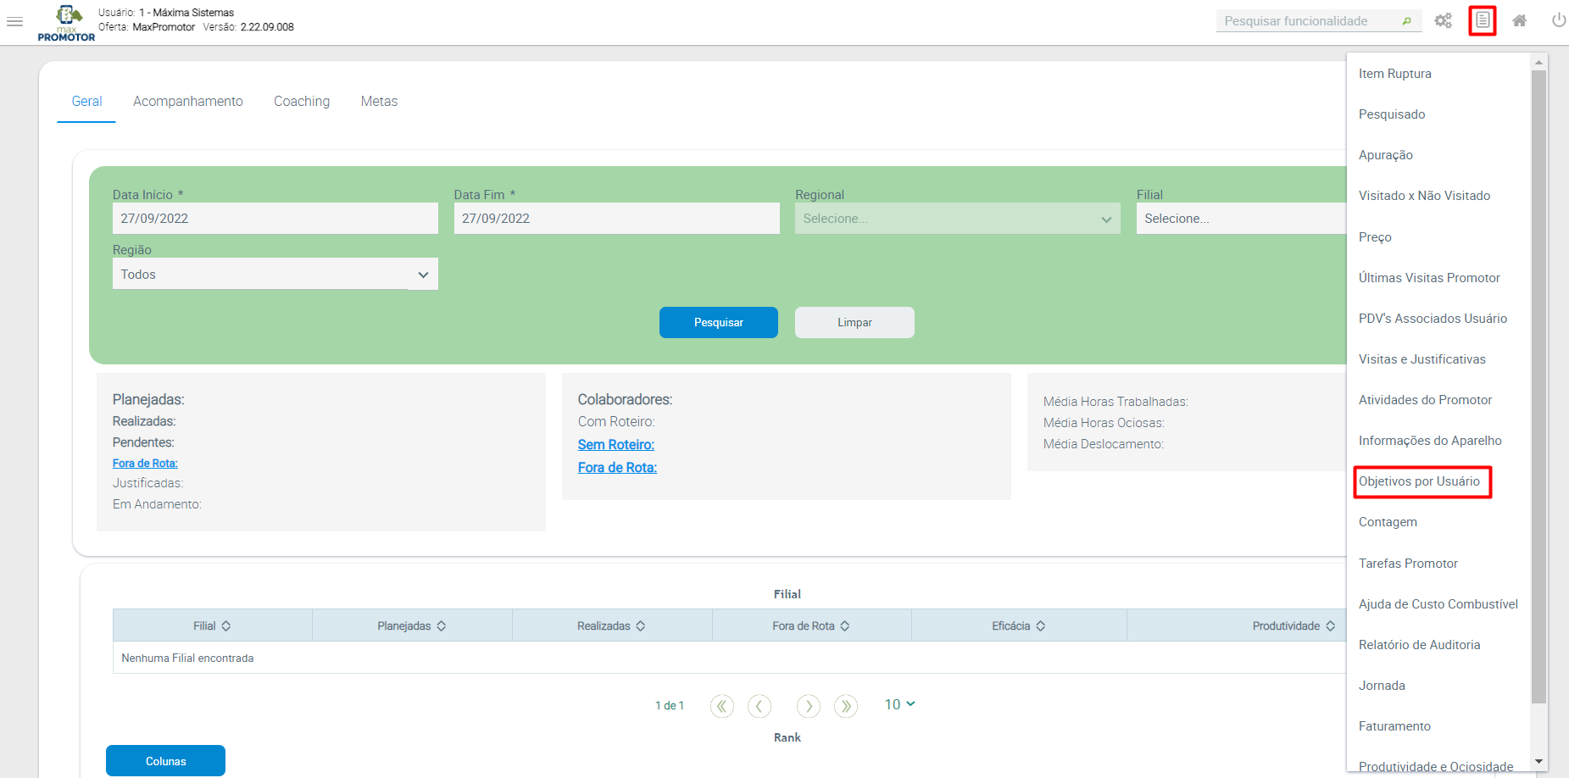1569x778 pixels.
Task: Click the report menu scrollbar down arrow
Action: (1539, 762)
